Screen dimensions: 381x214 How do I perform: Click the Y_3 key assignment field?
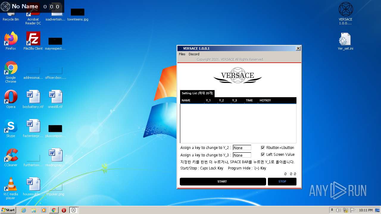pos(242,155)
